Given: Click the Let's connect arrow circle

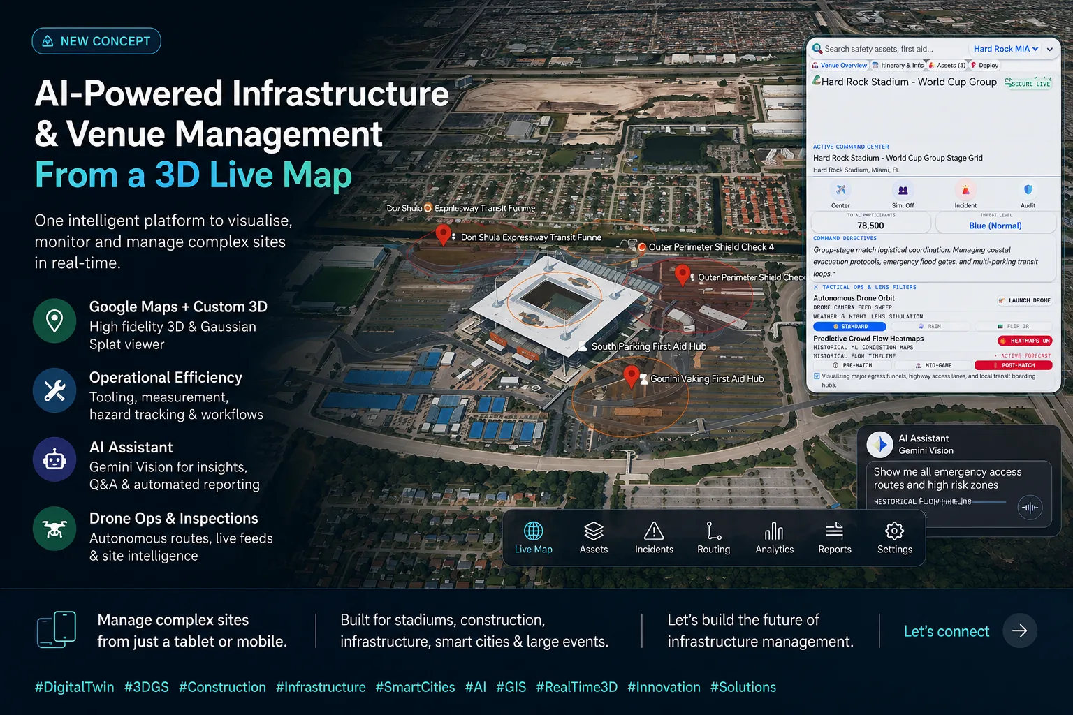Looking at the screenshot, I should (x=1020, y=631).
